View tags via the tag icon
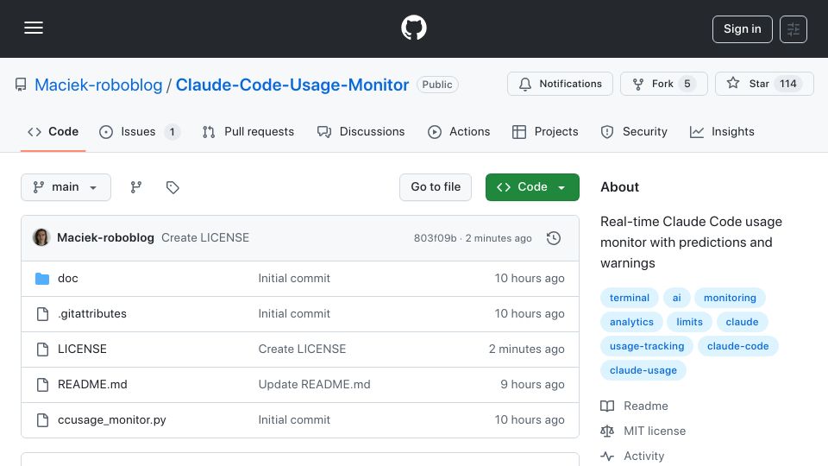 172,187
